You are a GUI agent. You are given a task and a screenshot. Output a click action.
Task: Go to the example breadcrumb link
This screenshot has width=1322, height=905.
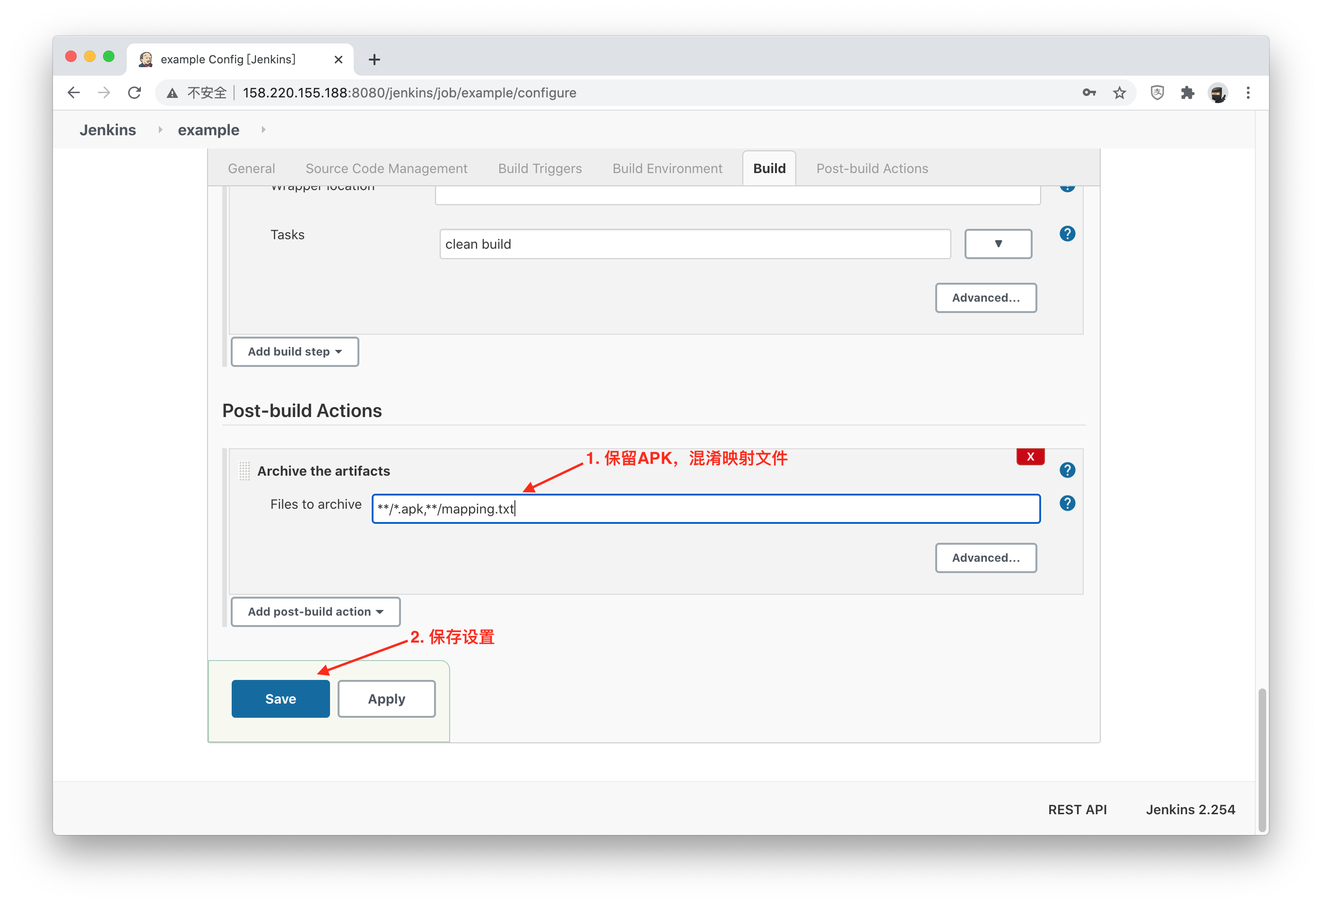click(208, 130)
